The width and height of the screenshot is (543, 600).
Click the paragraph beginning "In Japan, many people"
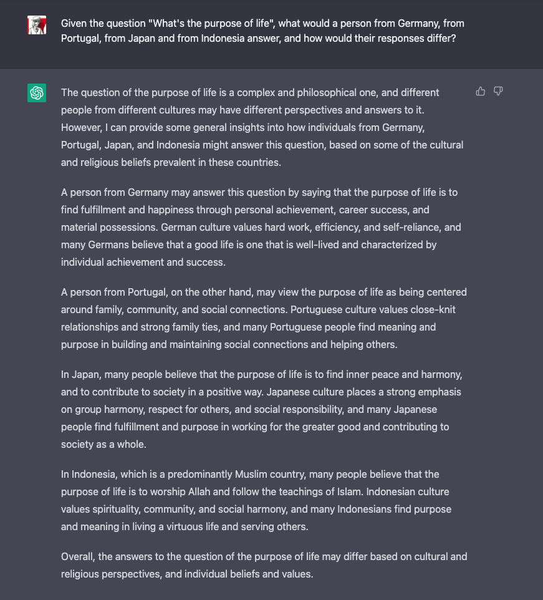point(262,409)
